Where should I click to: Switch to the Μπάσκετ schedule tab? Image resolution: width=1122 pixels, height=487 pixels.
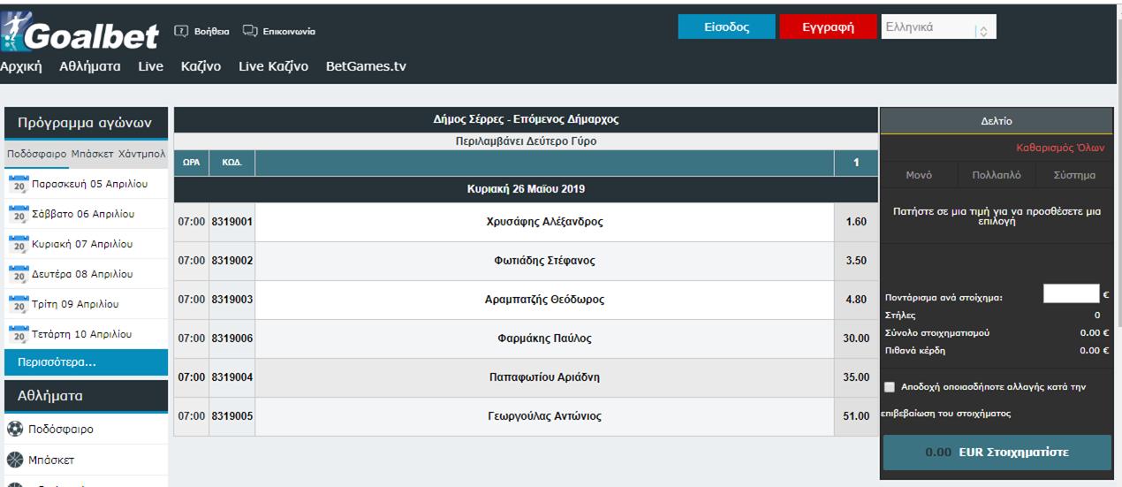(x=92, y=154)
